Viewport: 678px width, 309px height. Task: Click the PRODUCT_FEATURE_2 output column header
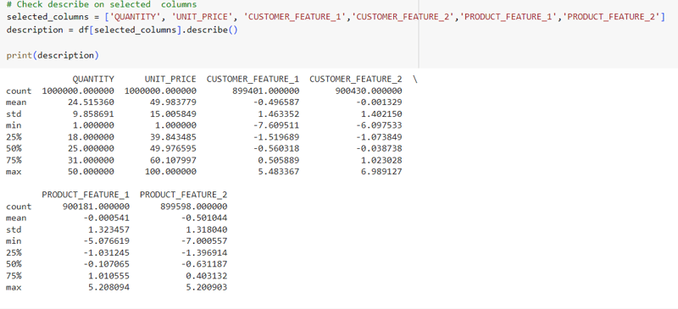coord(183,195)
